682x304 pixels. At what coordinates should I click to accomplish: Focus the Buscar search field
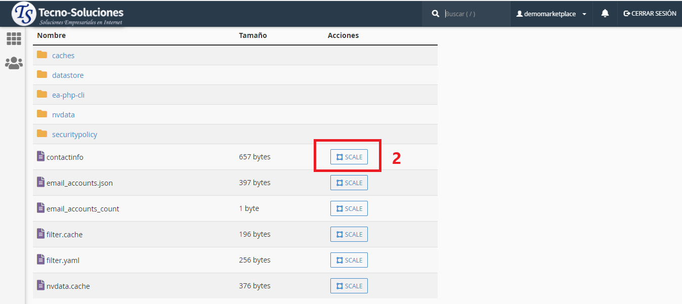coord(475,14)
